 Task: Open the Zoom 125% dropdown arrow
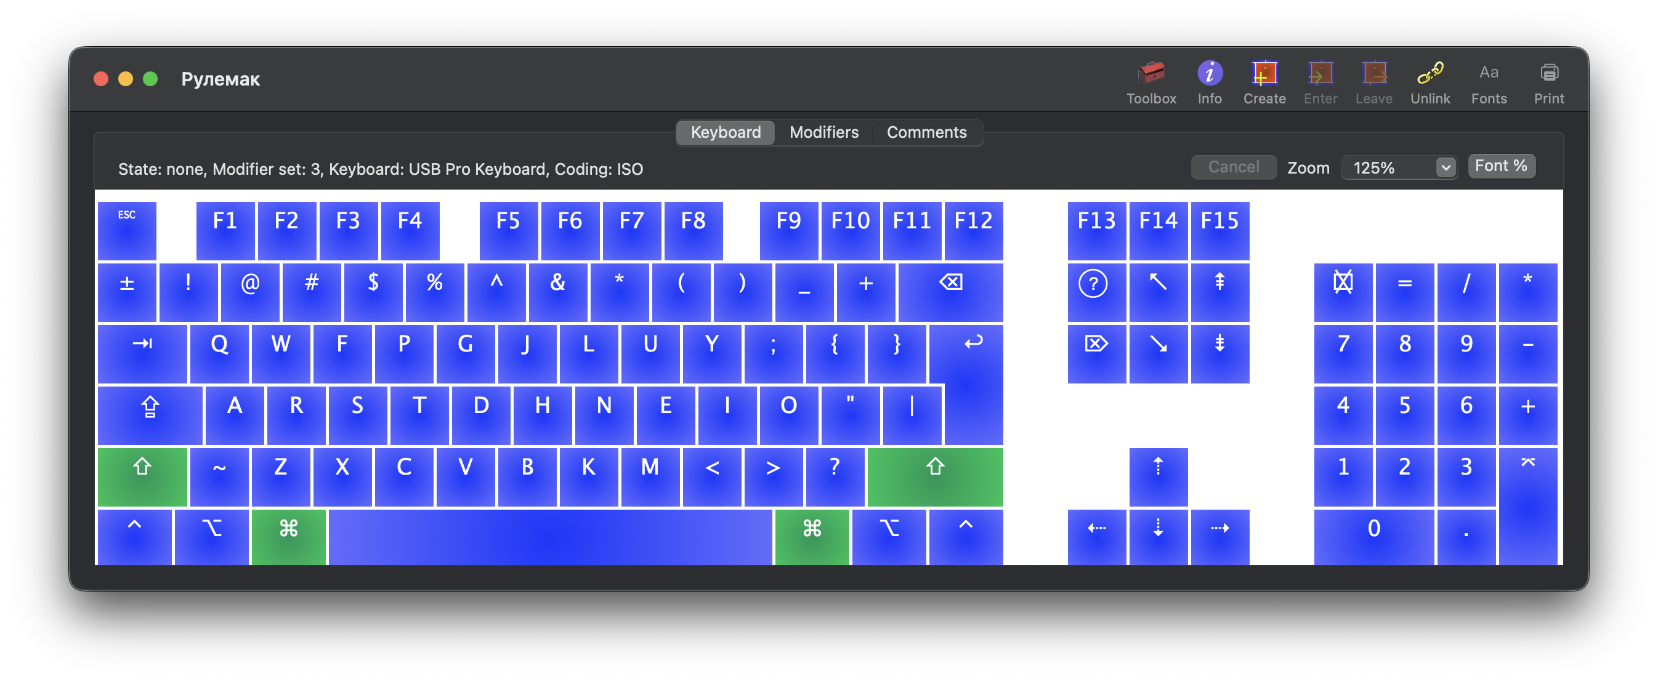tap(1445, 168)
